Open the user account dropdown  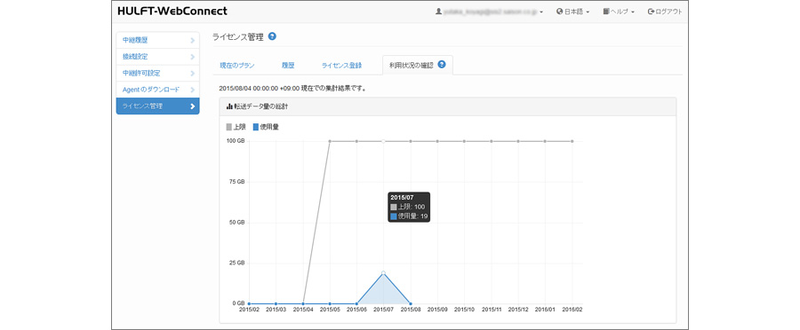[489, 12]
